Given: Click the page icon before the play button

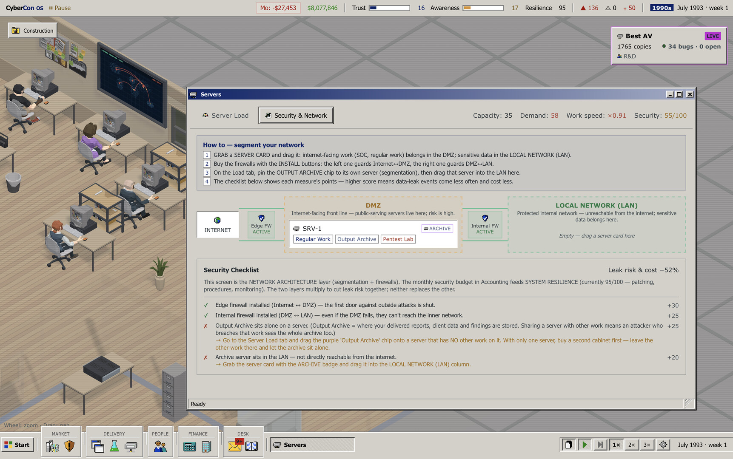Looking at the screenshot, I should point(568,445).
